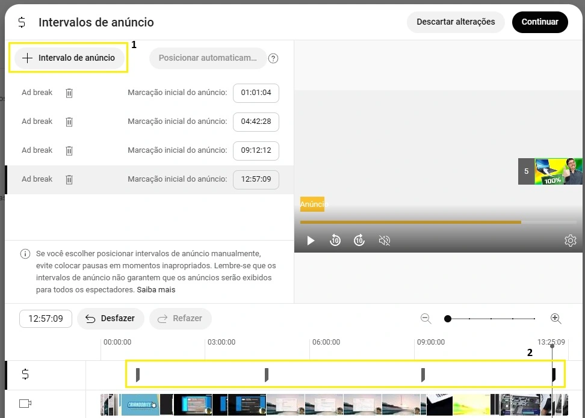Open help tooltip beside Posicionar automaticamente
585x418 pixels.
point(273,58)
